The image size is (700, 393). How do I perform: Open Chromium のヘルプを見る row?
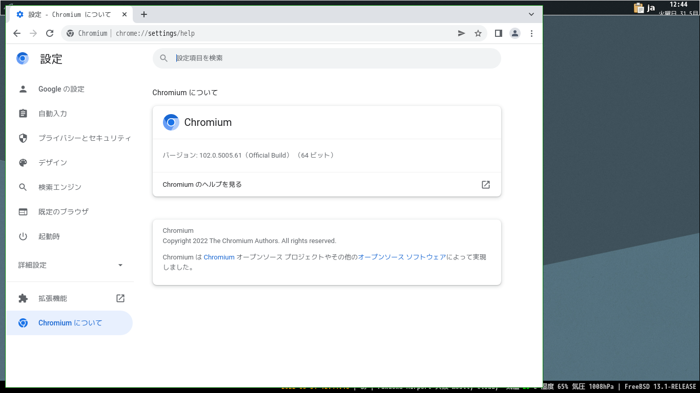[x=327, y=185]
